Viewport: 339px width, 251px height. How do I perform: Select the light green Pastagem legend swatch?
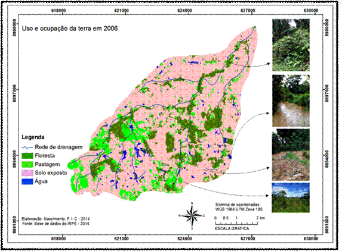tap(27, 164)
